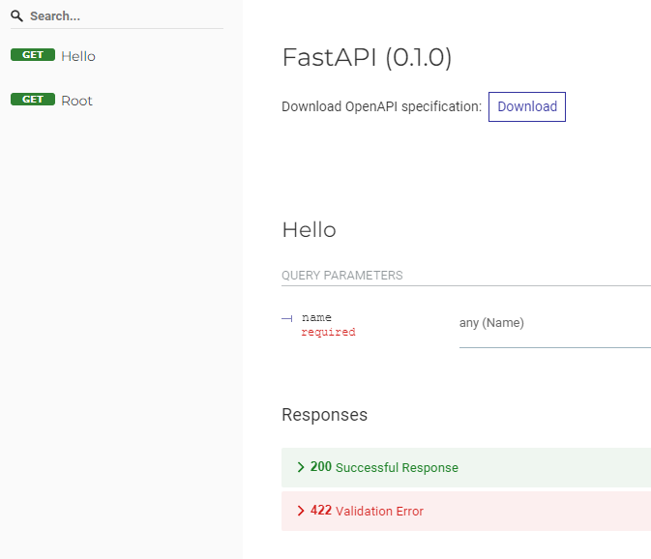Click the Download OpenAPI specification label
The height and width of the screenshot is (559, 651).
coord(381,106)
